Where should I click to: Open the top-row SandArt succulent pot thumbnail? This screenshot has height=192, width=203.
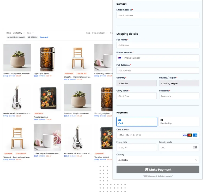(17, 58)
